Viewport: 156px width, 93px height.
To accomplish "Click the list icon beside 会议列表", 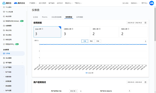I will 4,17.
